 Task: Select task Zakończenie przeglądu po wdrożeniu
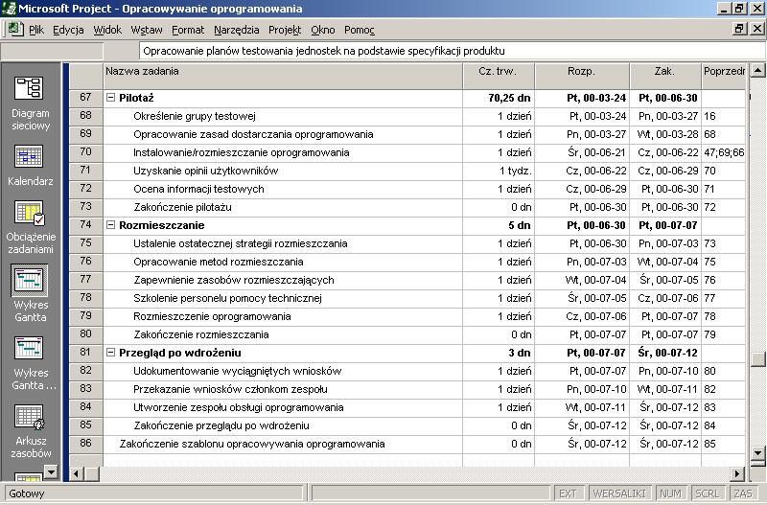tap(221, 425)
